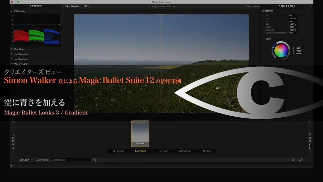The image size is (323, 182).
Task: Click the G value 0.388
Action: point(299,51)
